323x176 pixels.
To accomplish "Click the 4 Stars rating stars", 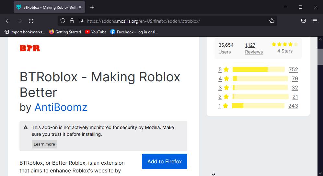I will click(x=285, y=44).
